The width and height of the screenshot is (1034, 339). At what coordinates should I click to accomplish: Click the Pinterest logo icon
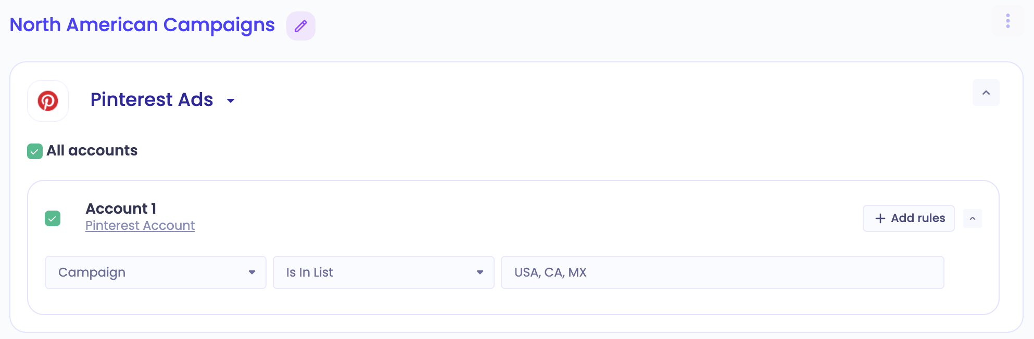tap(48, 101)
